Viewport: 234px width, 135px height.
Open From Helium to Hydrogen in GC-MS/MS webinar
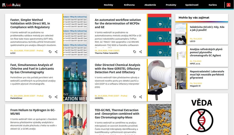tap(33, 112)
